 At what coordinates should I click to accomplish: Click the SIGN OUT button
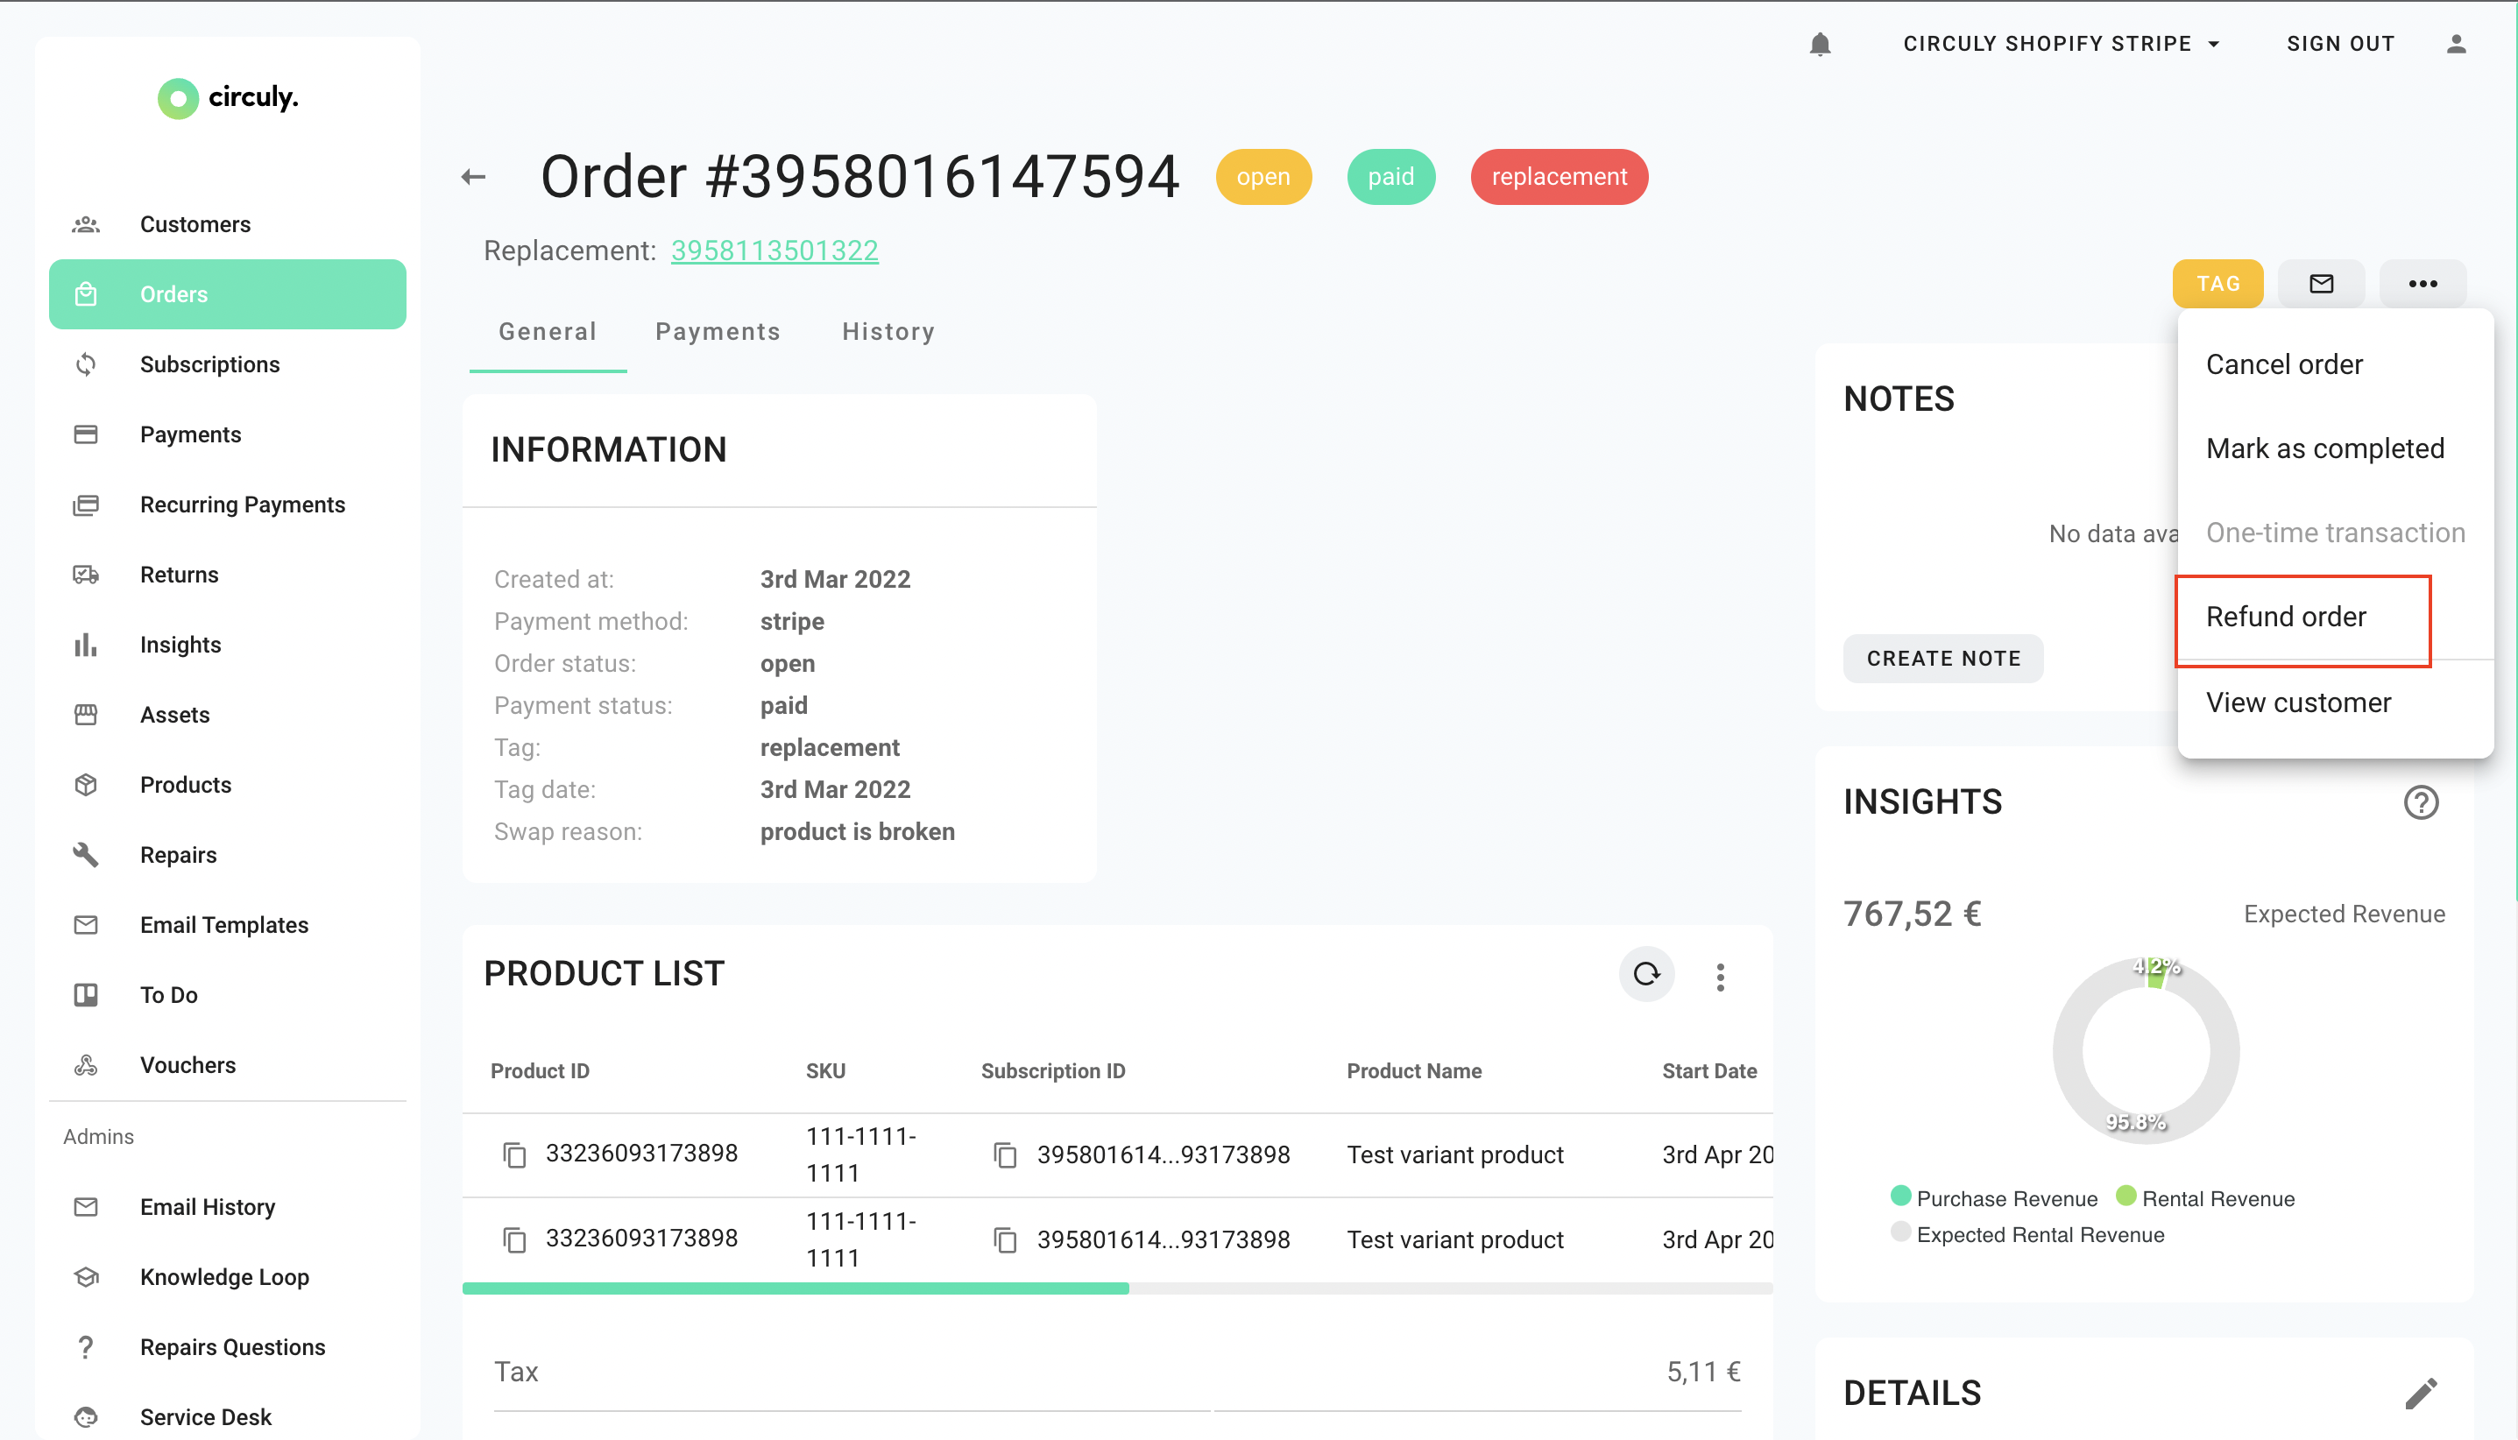coord(2340,44)
